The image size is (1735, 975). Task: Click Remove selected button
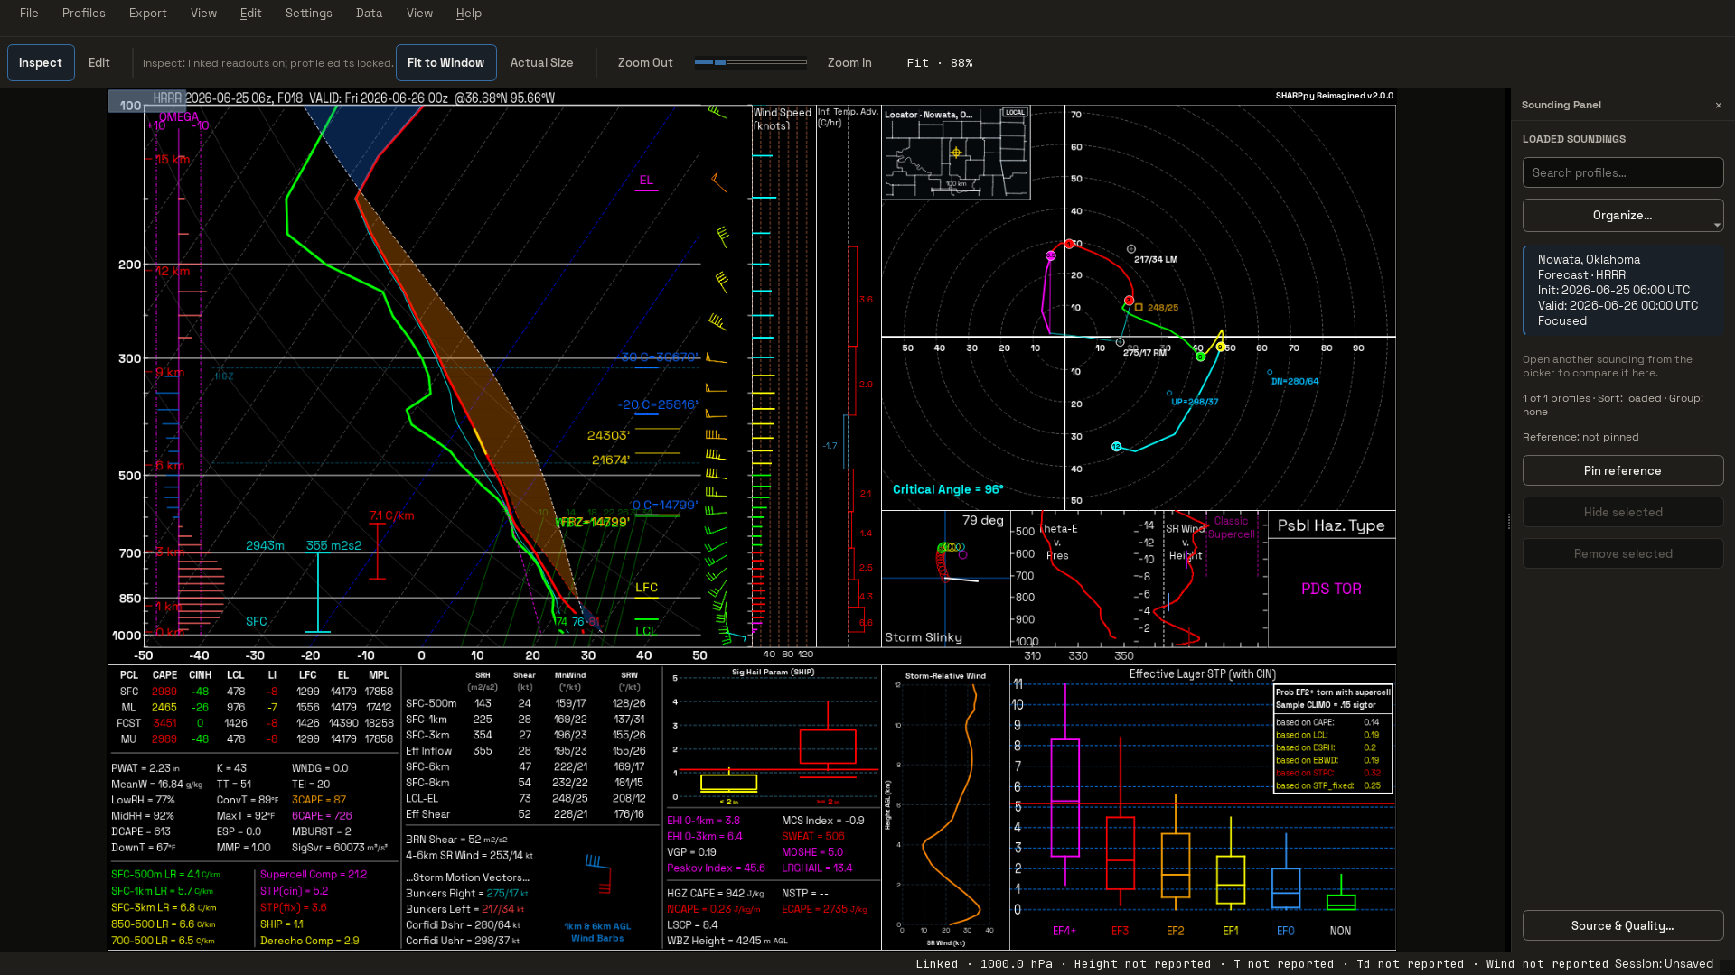click(1623, 553)
